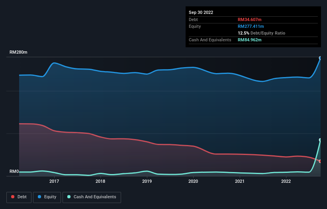Toggle the Equity legend button
This screenshot has width=327, height=209.
point(47,197)
